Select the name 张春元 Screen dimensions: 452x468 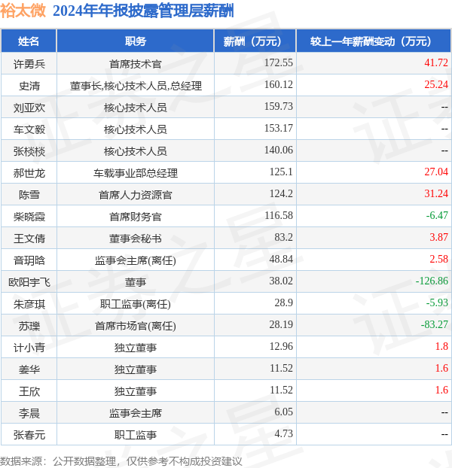[x=29, y=435]
